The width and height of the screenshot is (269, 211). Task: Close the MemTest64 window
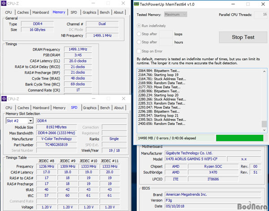[263, 4]
